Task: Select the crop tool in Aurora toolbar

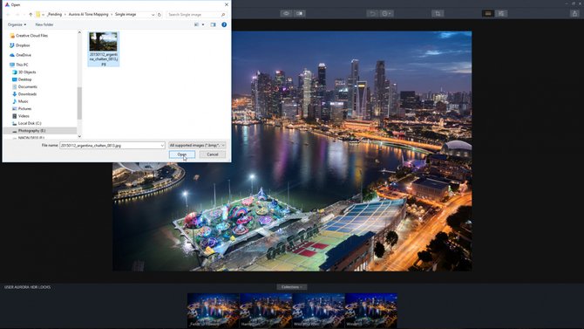Action: click(438, 13)
